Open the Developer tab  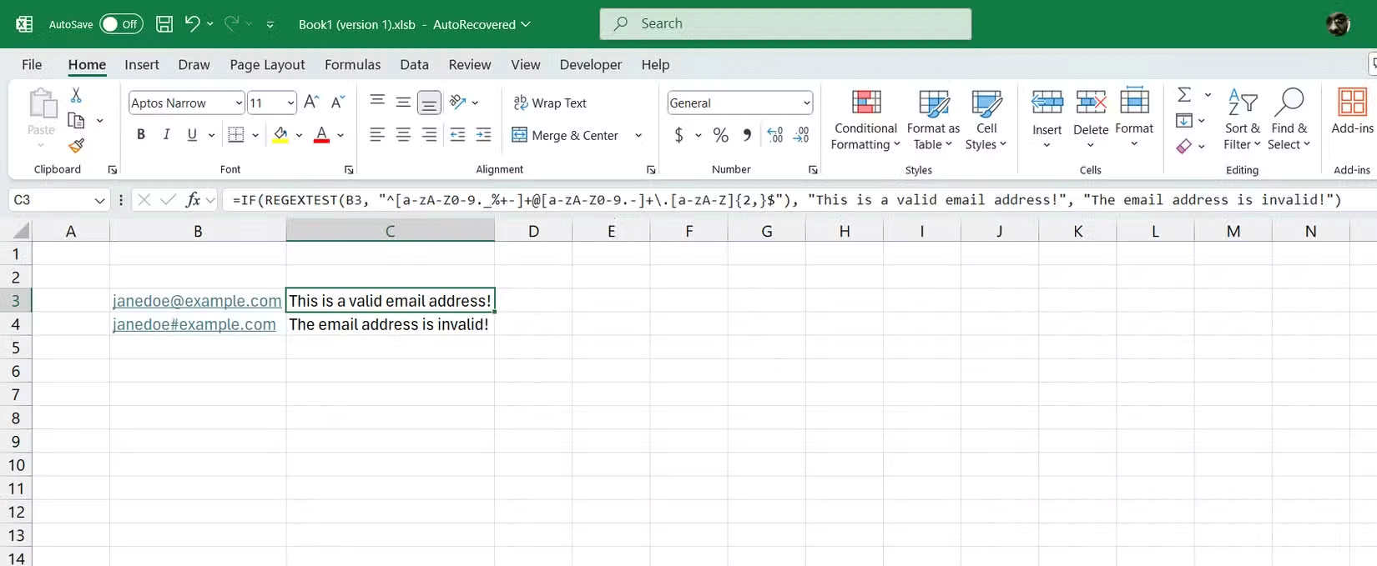click(x=590, y=65)
